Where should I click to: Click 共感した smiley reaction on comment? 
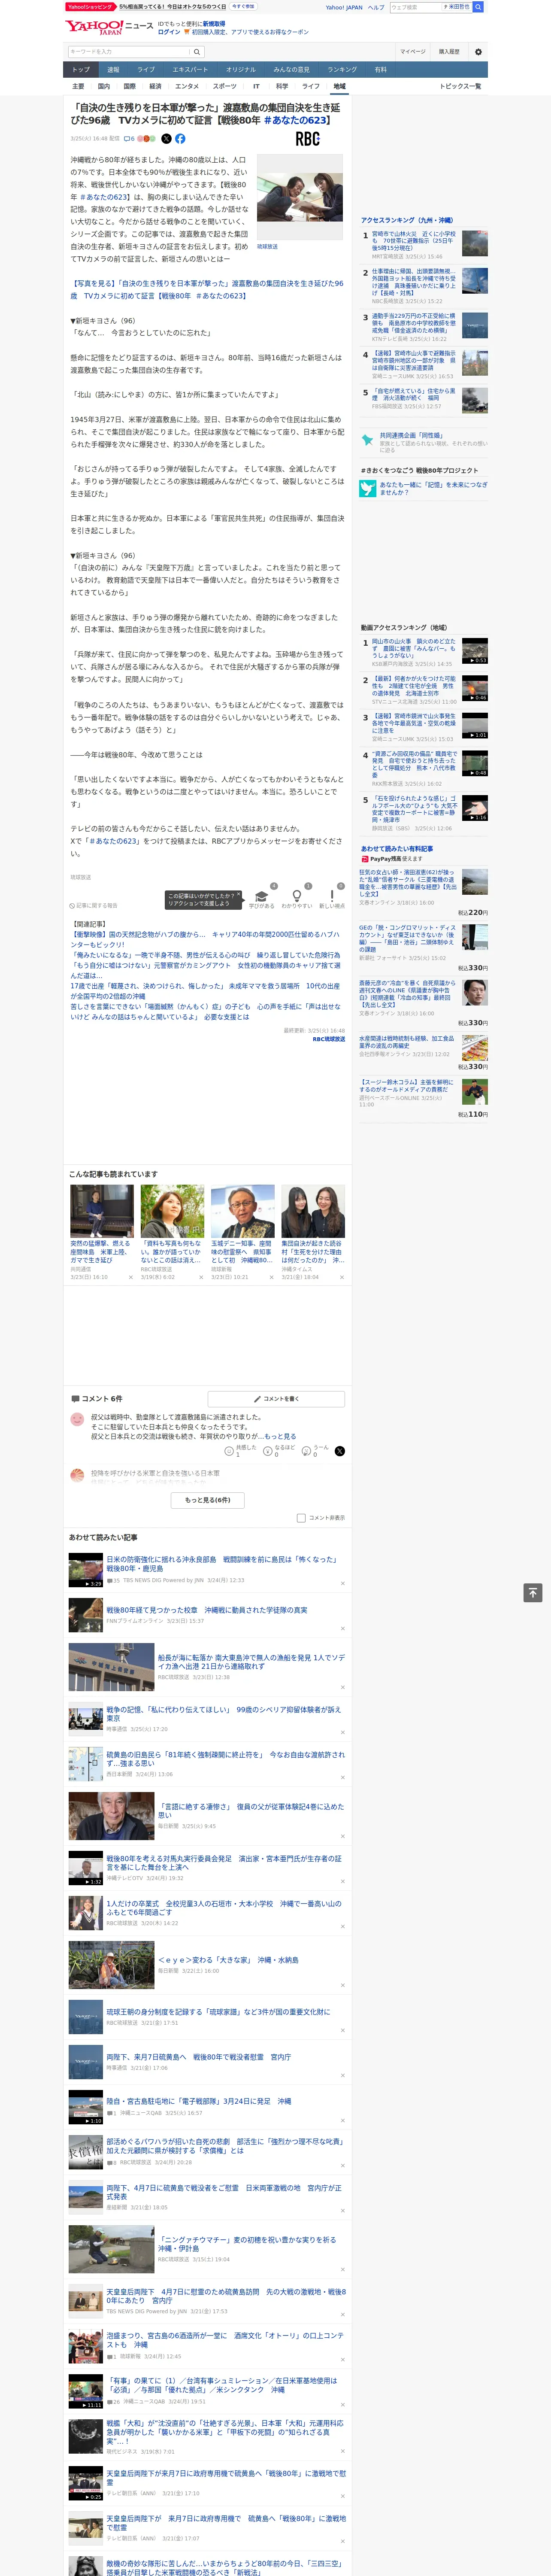pyautogui.click(x=229, y=1451)
